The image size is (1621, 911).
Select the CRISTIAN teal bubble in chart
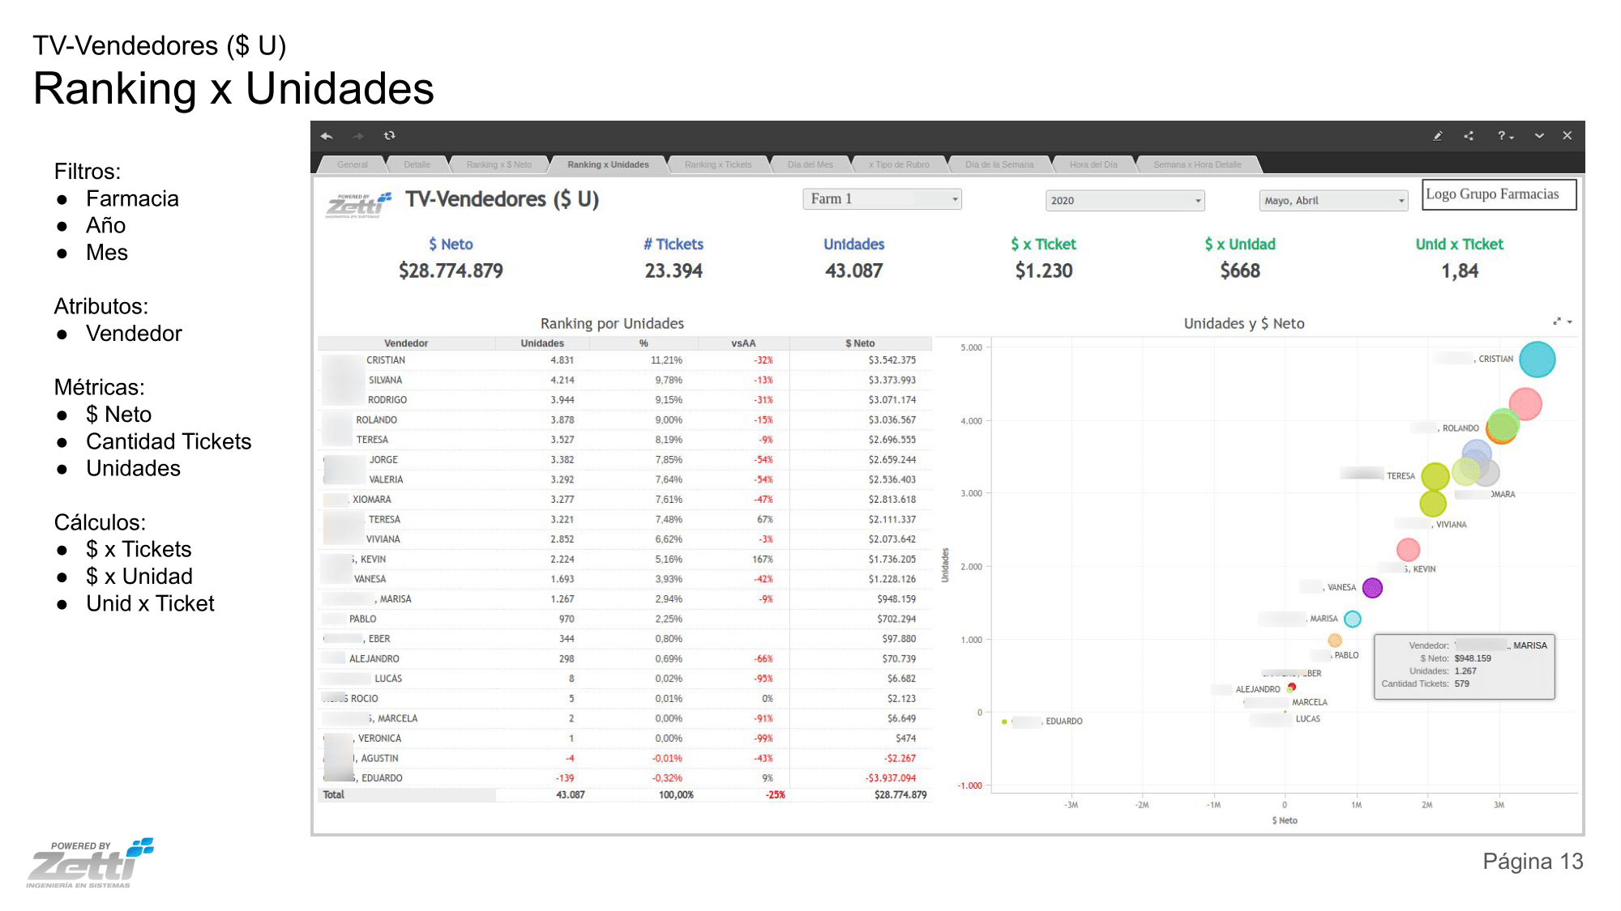[1537, 360]
